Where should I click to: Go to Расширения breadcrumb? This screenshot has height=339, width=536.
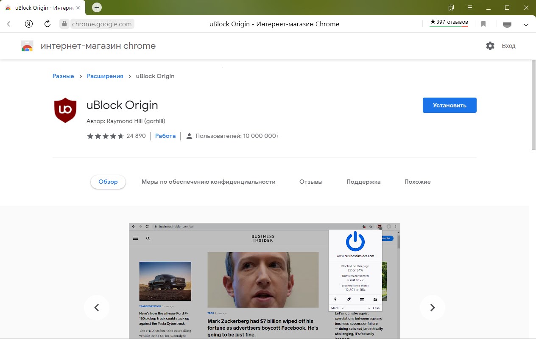tap(105, 76)
